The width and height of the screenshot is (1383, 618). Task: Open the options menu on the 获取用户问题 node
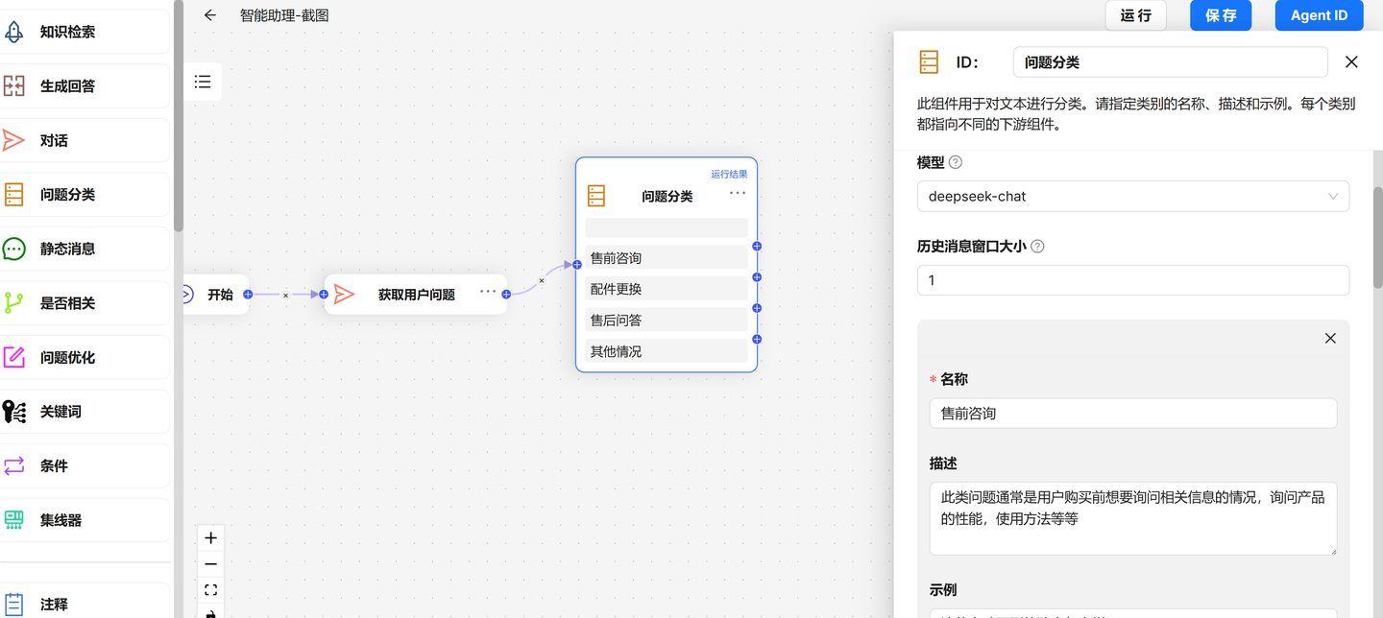[x=488, y=293]
